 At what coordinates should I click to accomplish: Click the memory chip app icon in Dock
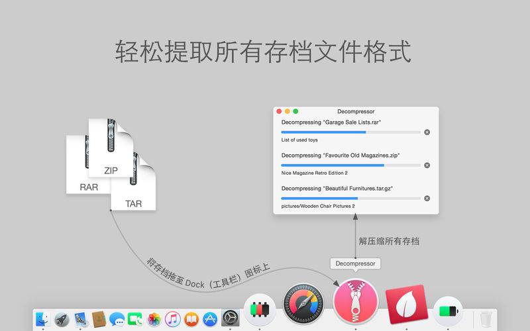(260, 310)
